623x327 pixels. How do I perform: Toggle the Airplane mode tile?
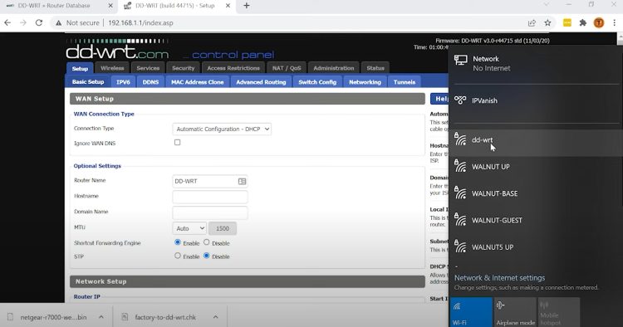click(515, 312)
